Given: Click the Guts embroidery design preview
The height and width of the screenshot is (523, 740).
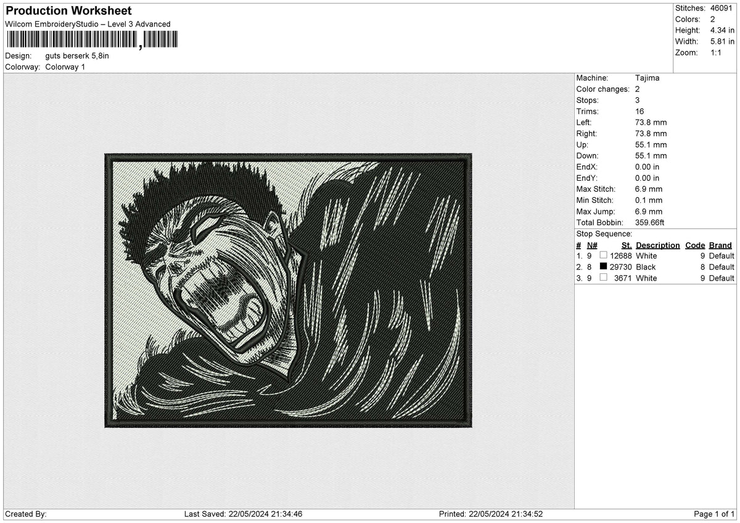Looking at the screenshot, I should click(x=288, y=290).
